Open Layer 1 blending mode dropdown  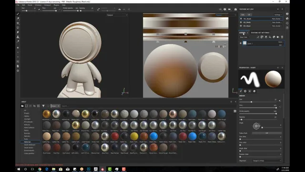pos(281,42)
